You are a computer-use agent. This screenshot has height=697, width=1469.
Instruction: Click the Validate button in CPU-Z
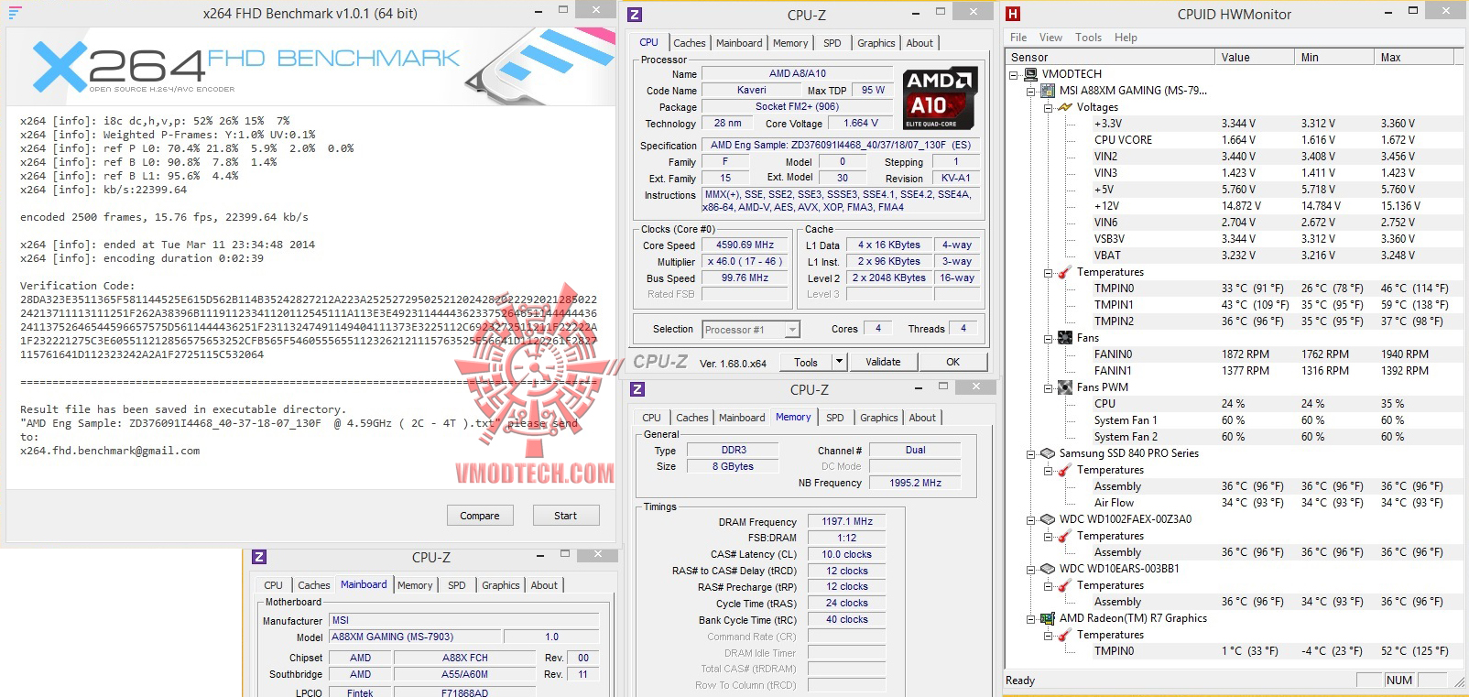pyautogui.click(x=883, y=362)
